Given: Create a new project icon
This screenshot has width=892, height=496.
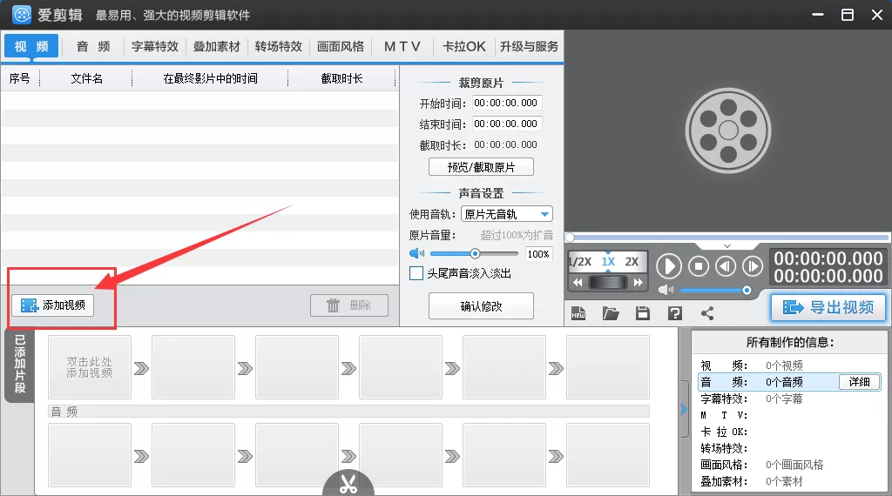Looking at the screenshot, I should point(578,313).
